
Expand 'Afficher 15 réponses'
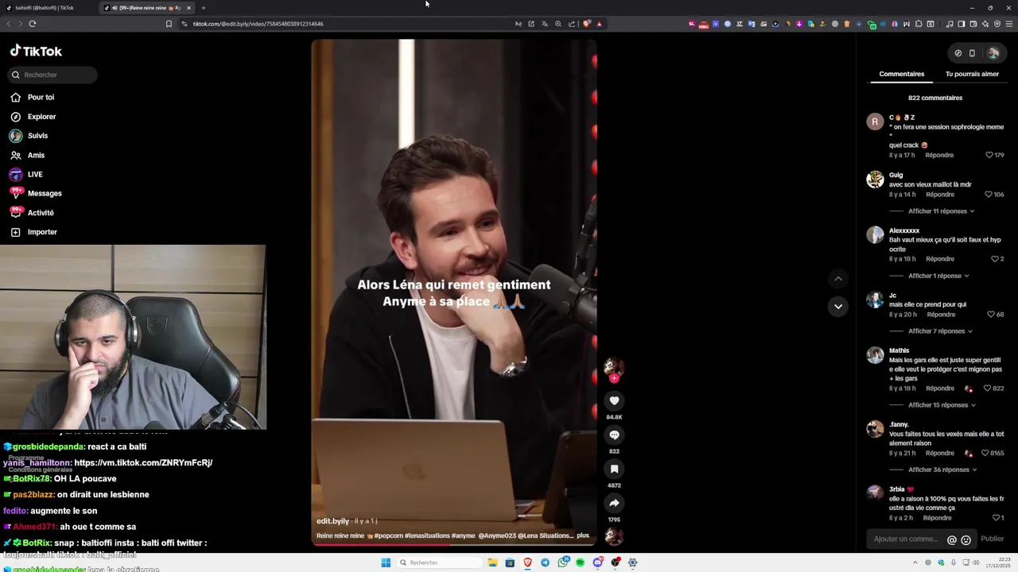[x=942, y=405]
